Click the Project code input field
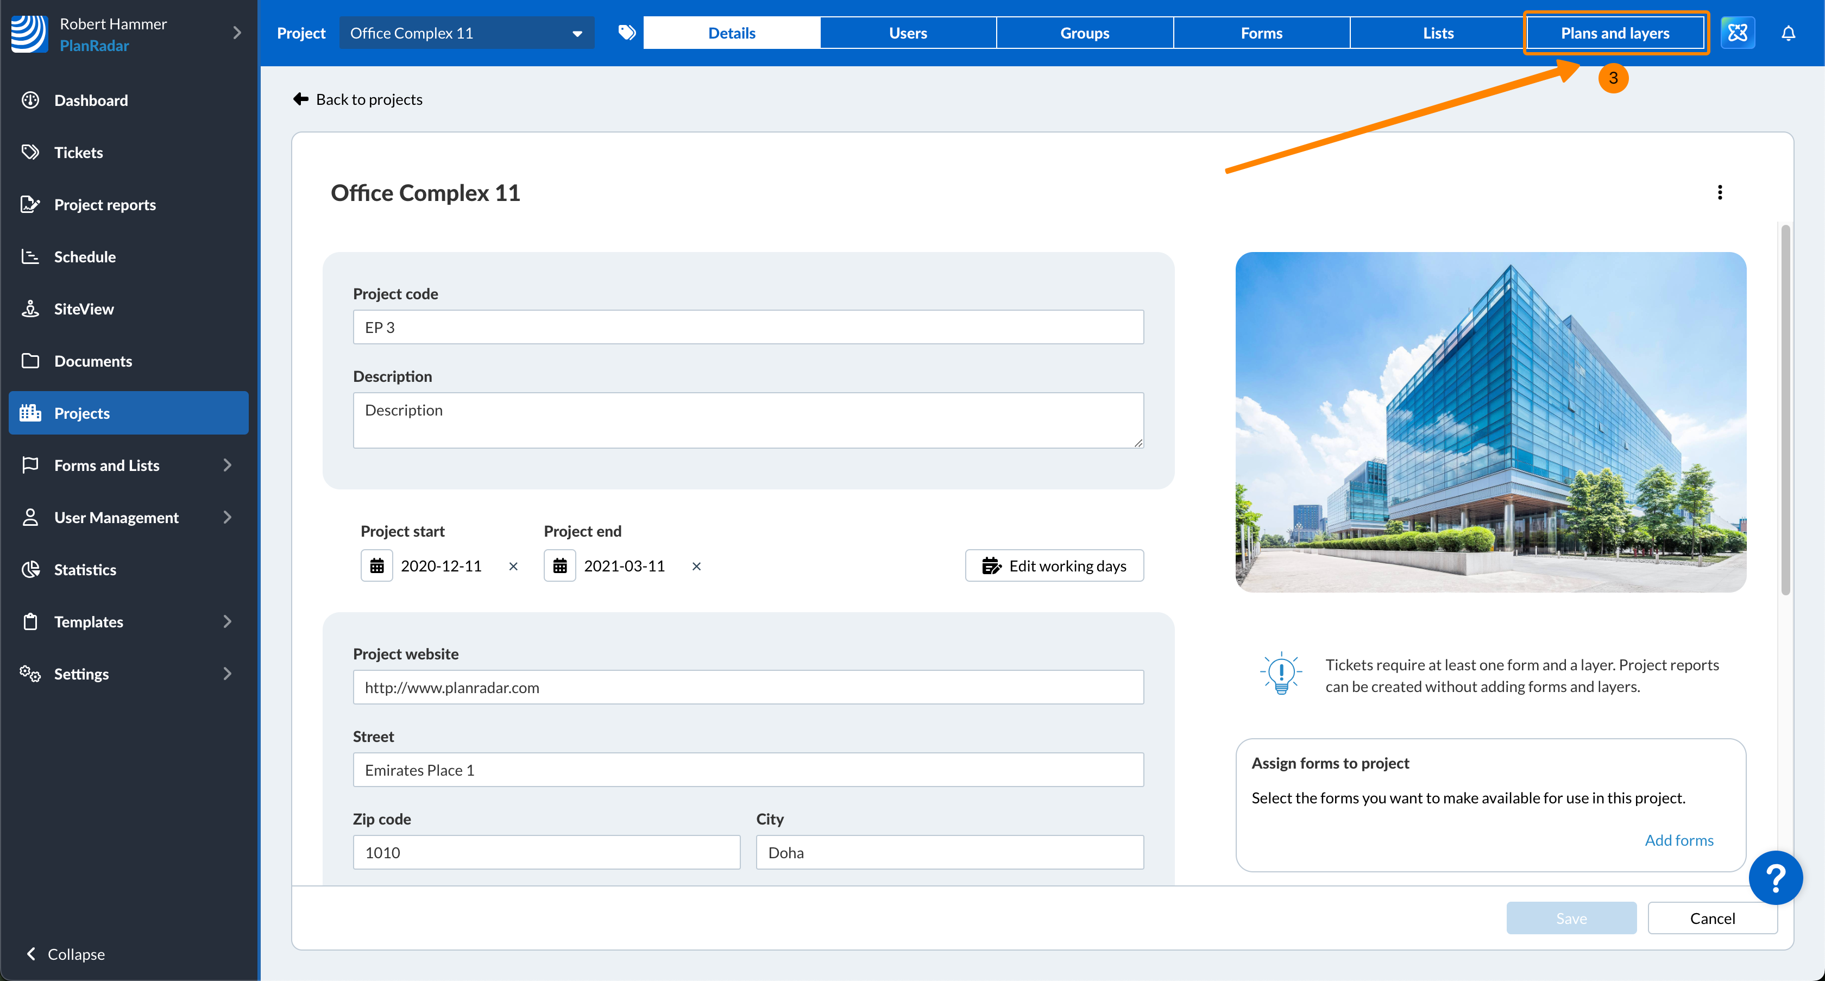Viewport: 1825px width, 981px height. 747,327
